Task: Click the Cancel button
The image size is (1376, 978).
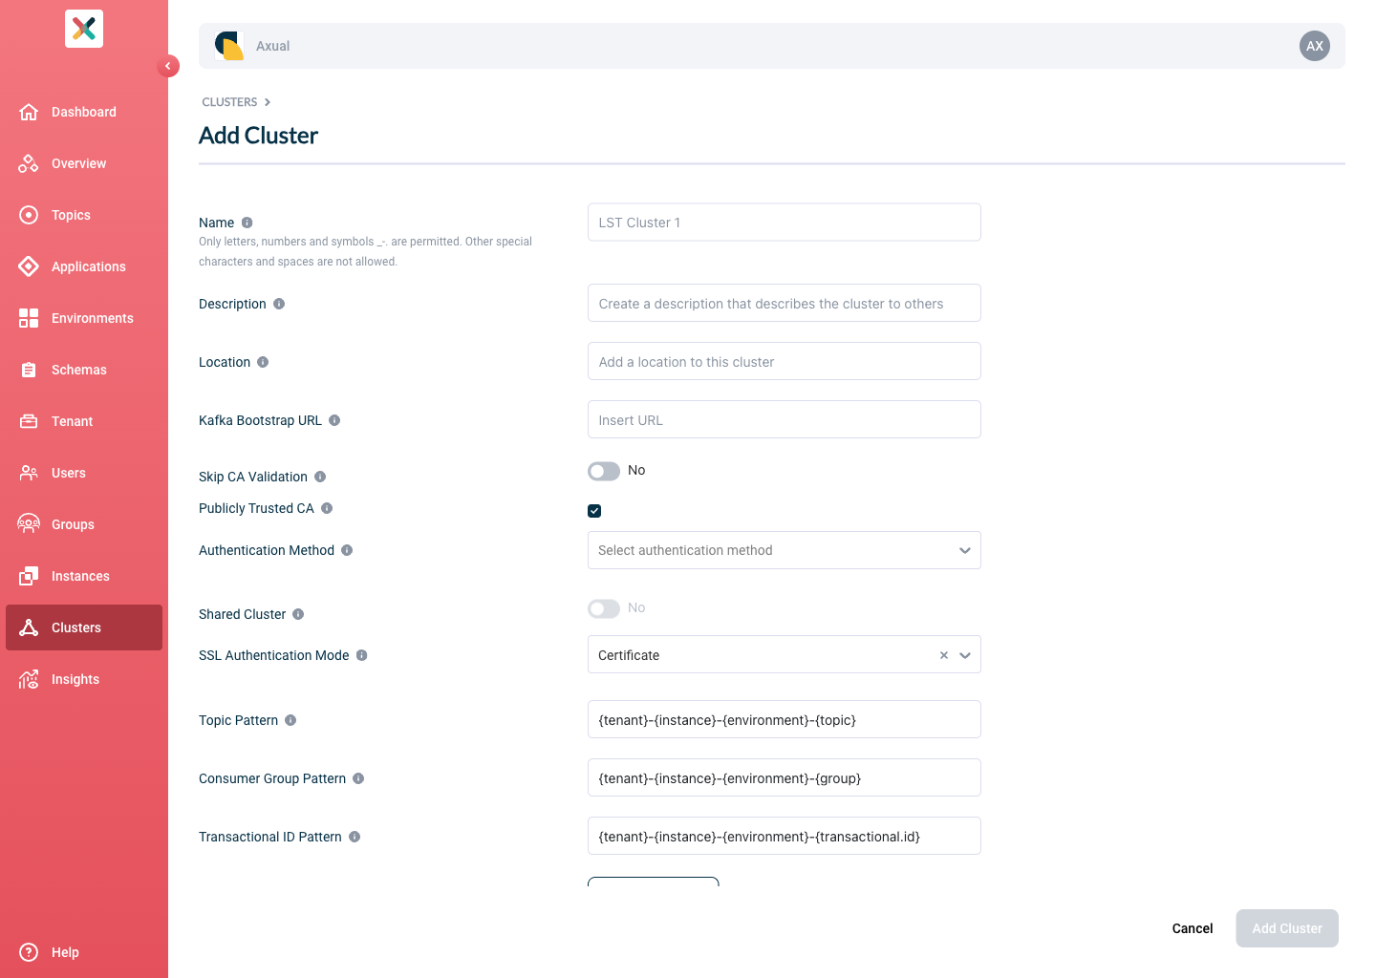Action: [1193, 928]
